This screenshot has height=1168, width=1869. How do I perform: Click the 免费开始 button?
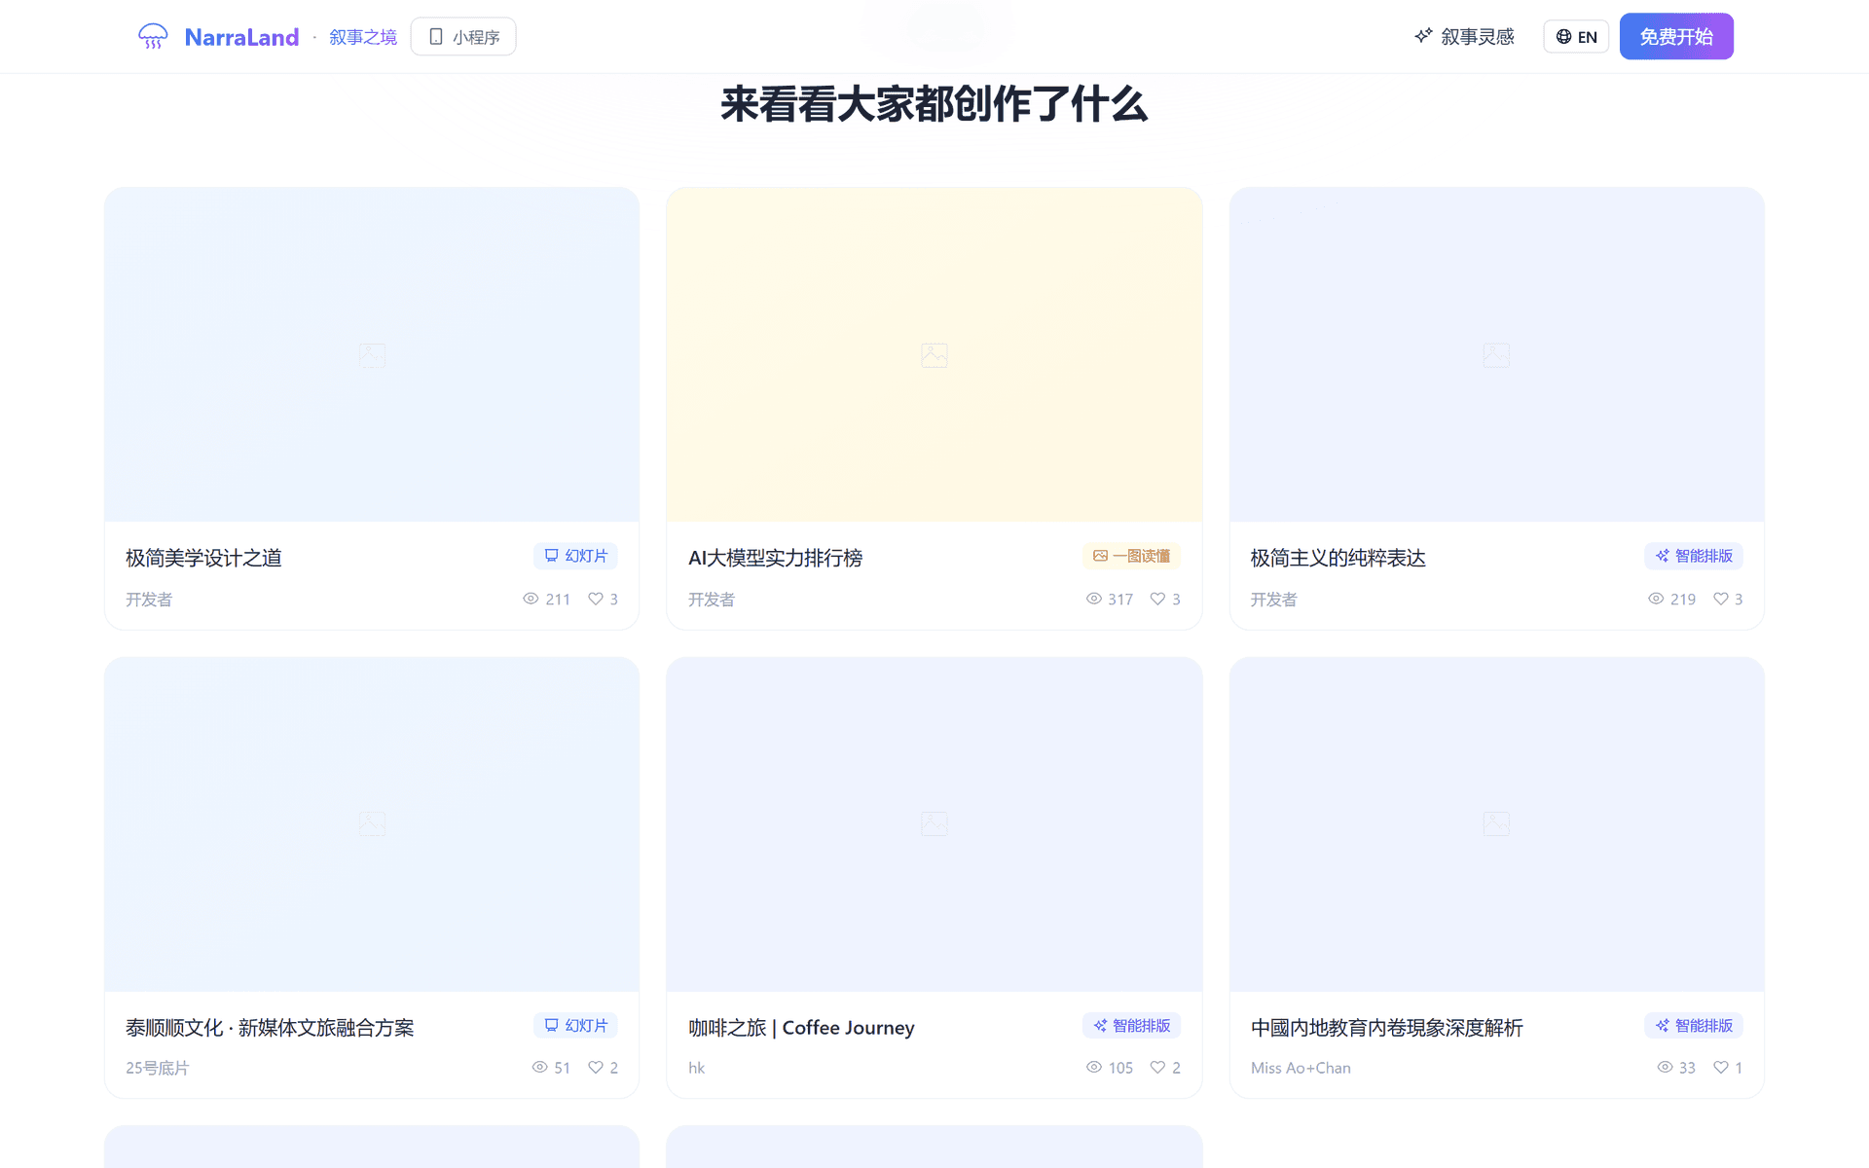coord(1676,37)
